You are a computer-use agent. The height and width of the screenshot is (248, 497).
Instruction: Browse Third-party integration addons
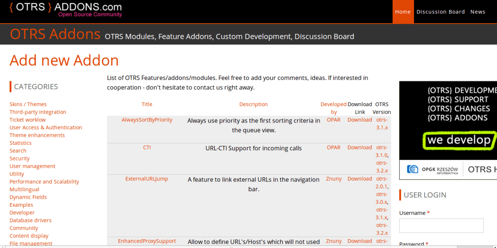click(x=37, y=112)
